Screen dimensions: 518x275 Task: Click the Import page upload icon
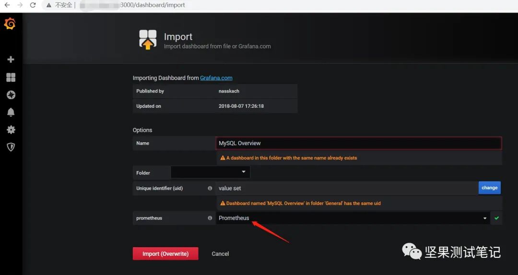[x=148, y=40]
